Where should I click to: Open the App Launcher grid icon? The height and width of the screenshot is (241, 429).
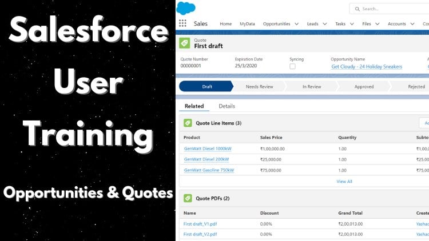point(183,23)
